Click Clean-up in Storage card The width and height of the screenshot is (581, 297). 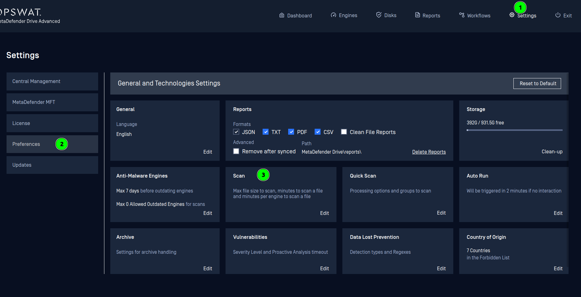(552, 151)
